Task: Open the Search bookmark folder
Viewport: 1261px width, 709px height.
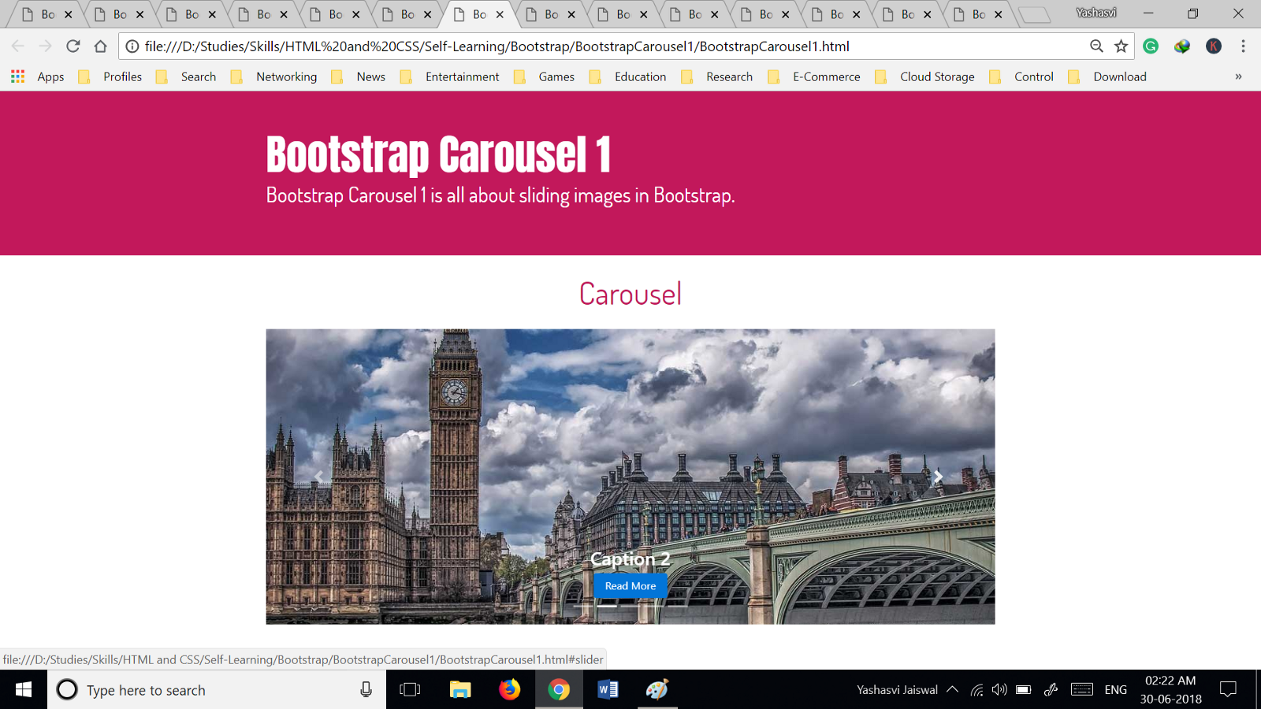Action: point(186,76)
